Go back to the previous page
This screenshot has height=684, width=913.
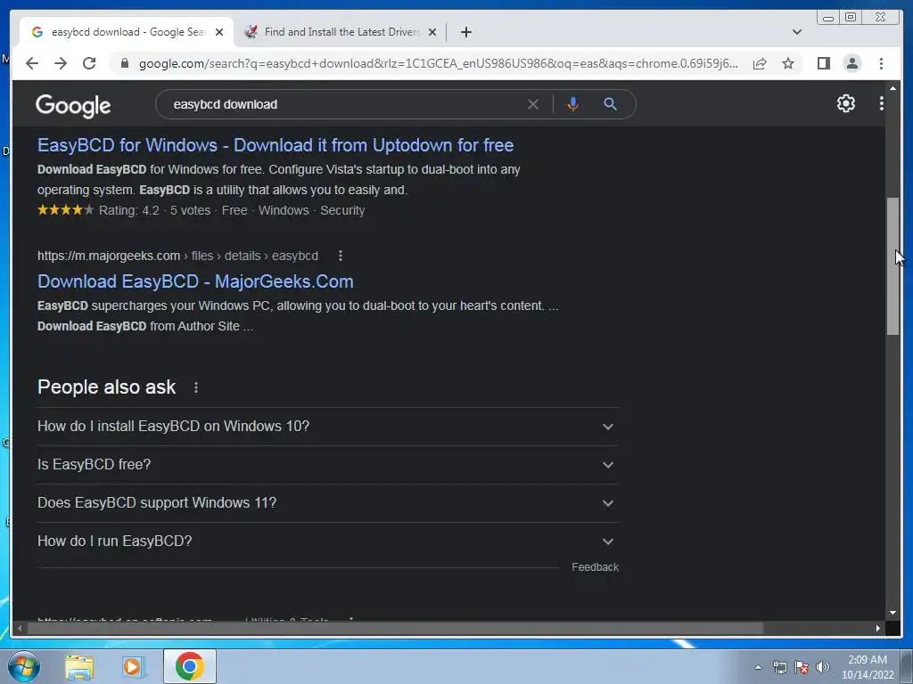tap(32, 63)
